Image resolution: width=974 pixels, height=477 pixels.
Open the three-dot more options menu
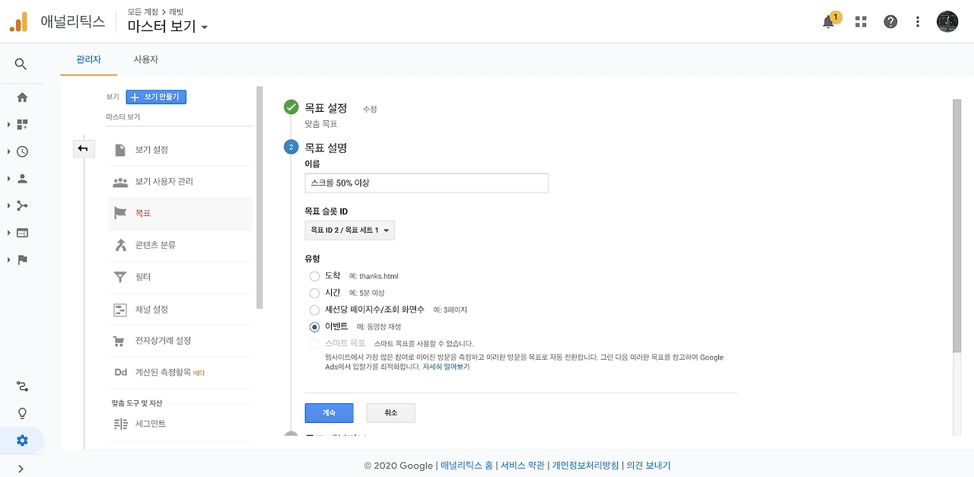click(918, 22)
